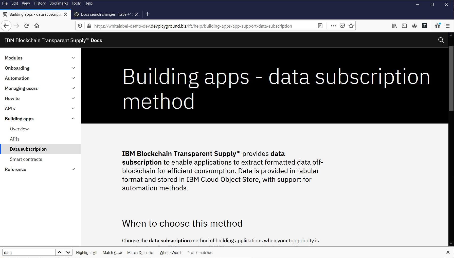454x258 pixels.
Task: Enable Highlight All in the find bar
Action: (86, 252)
